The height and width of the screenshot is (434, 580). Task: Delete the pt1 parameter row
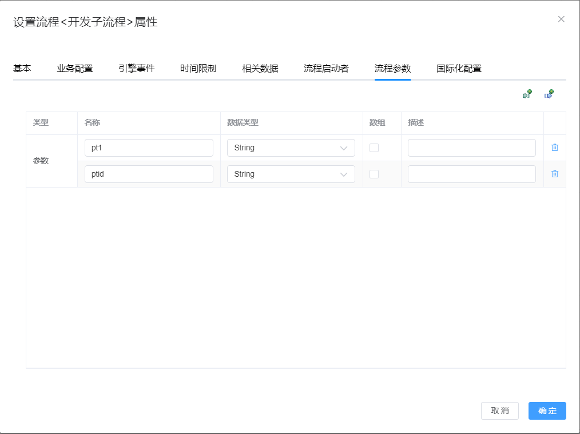pos(554,148)
